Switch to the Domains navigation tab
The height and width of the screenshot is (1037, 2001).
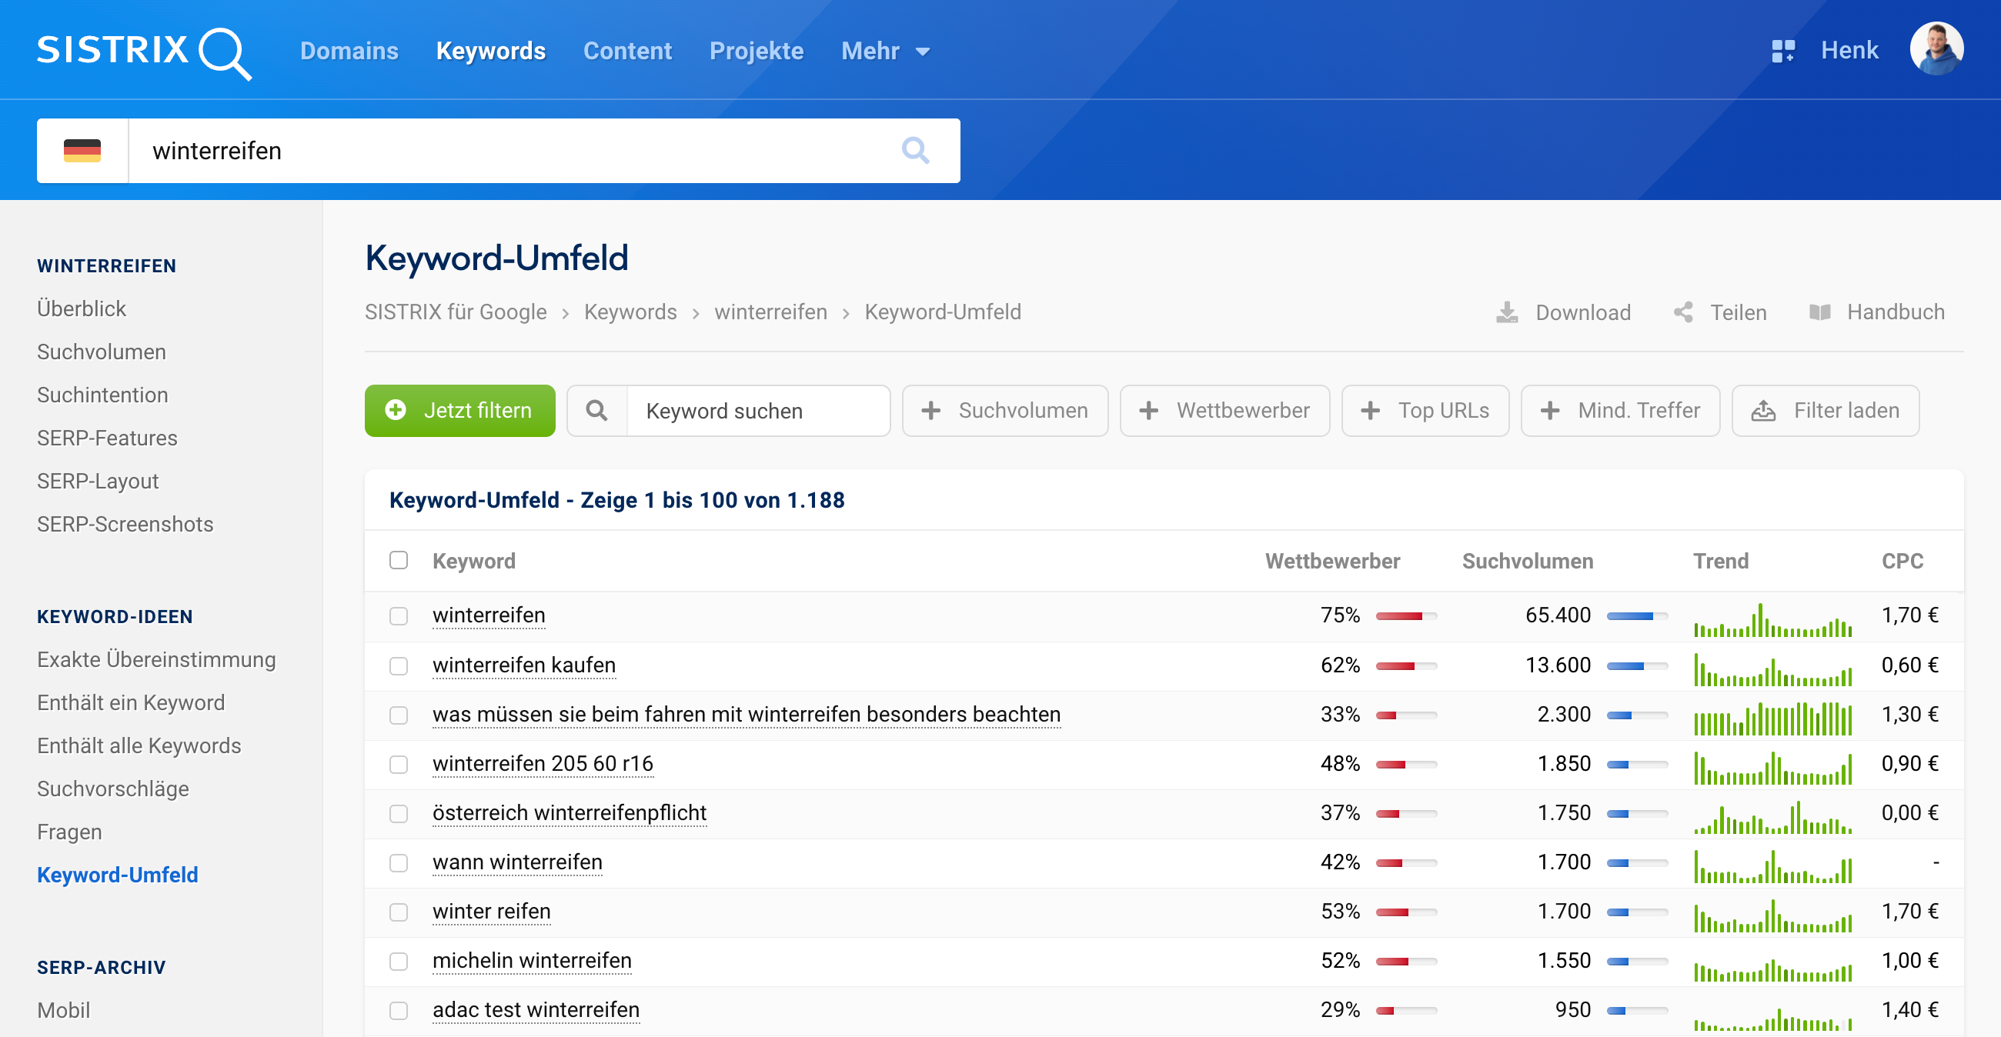tap(349, 52)
